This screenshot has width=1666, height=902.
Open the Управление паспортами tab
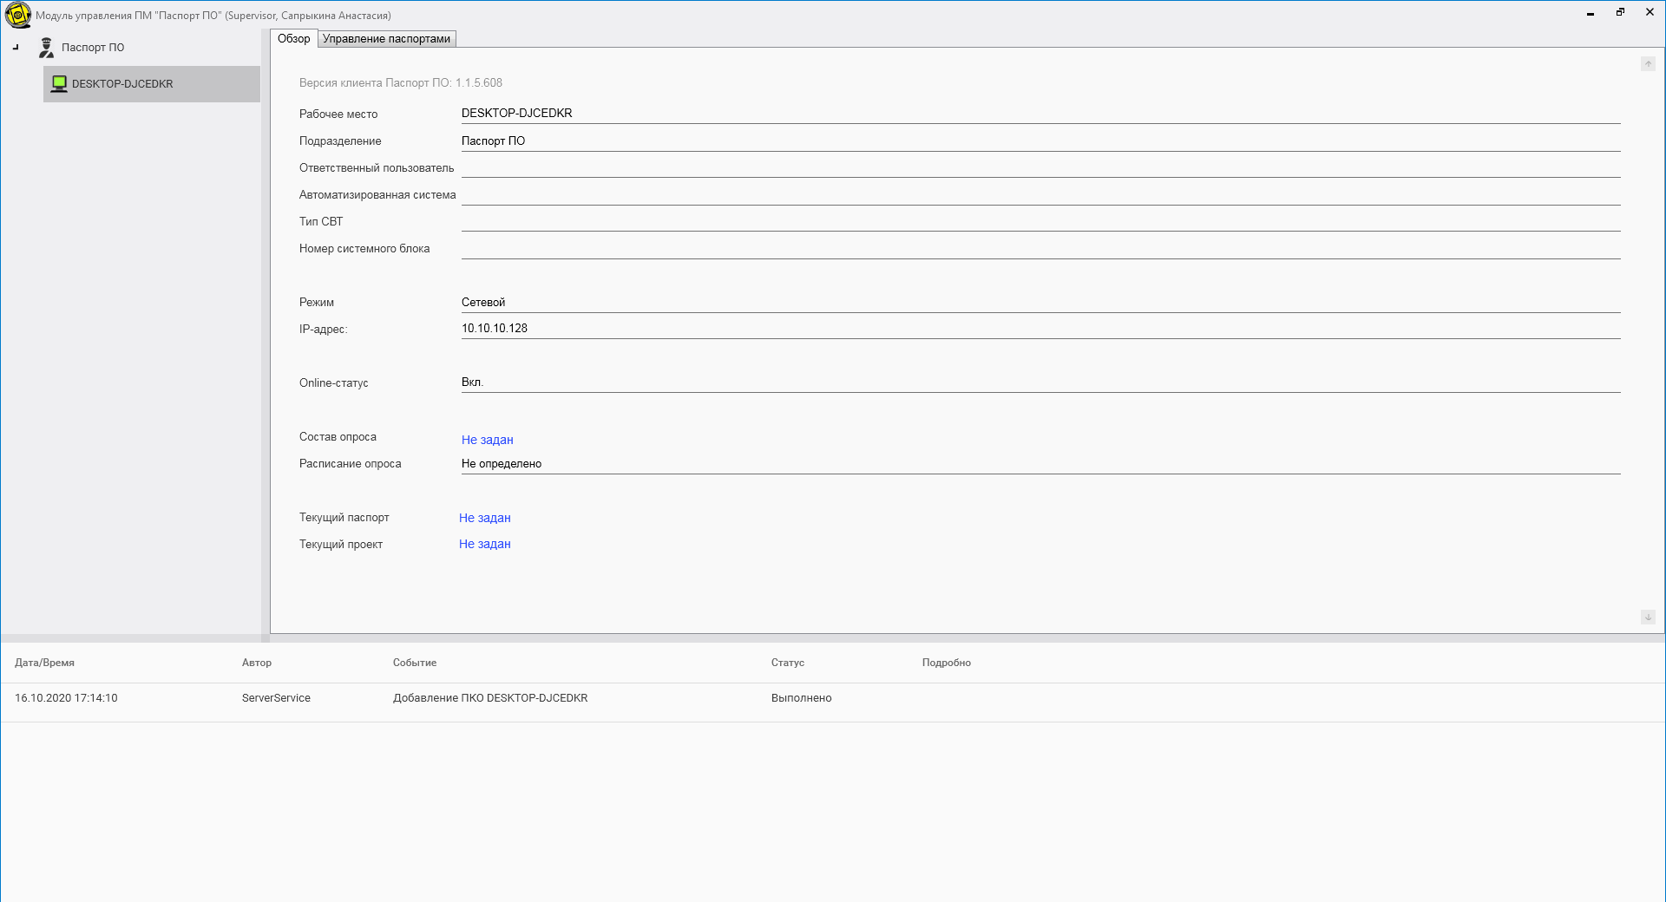386,39
